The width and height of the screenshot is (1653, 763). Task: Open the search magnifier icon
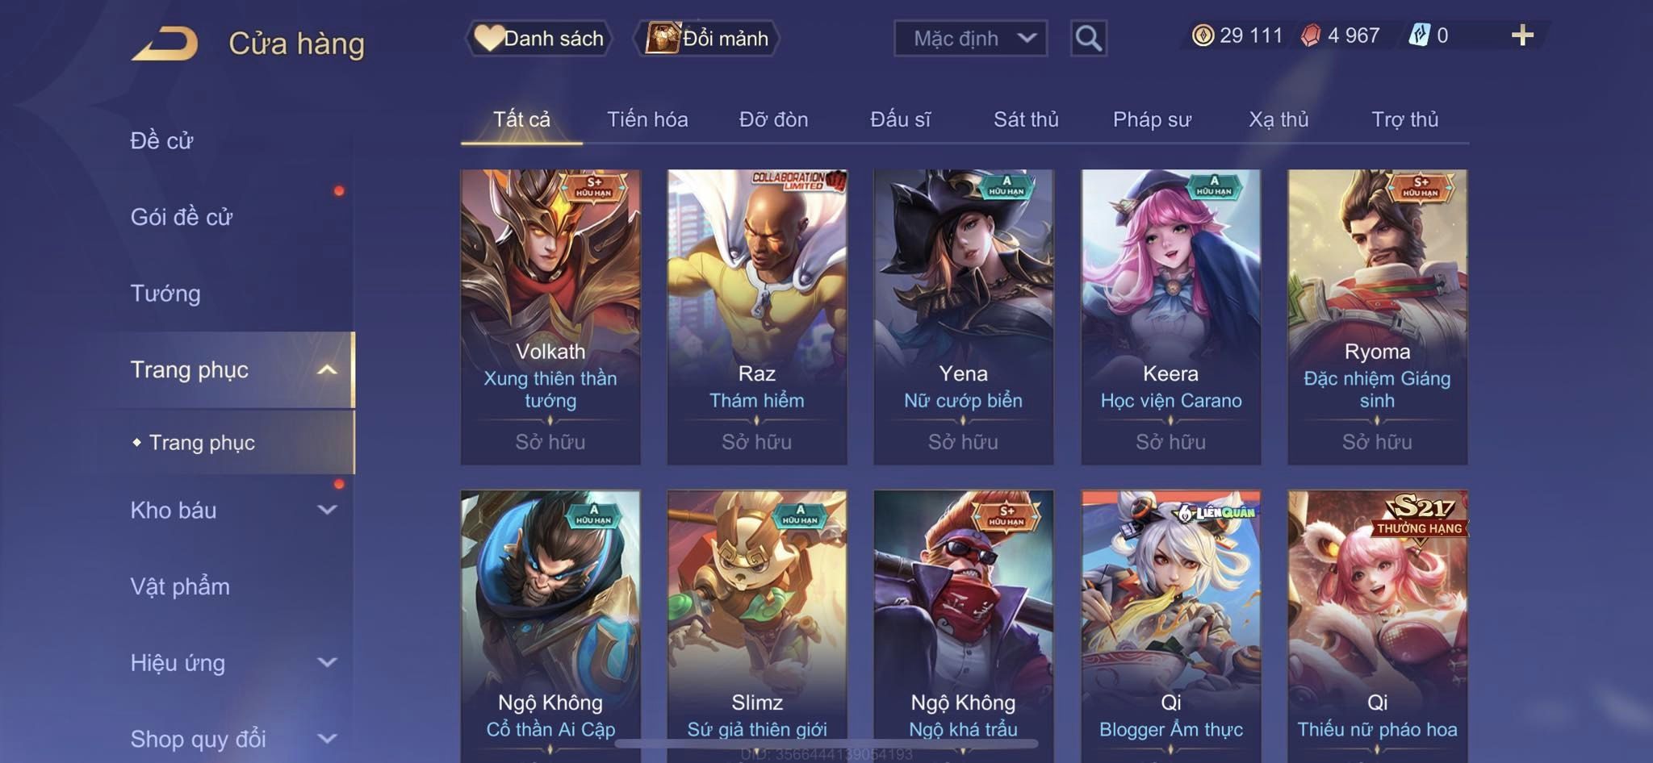[x=1088, y=38]
